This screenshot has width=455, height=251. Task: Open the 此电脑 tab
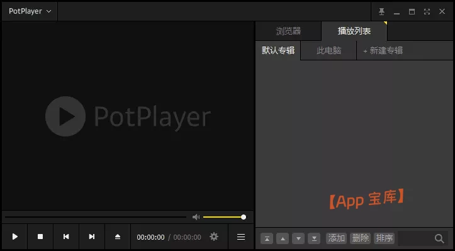329,50
